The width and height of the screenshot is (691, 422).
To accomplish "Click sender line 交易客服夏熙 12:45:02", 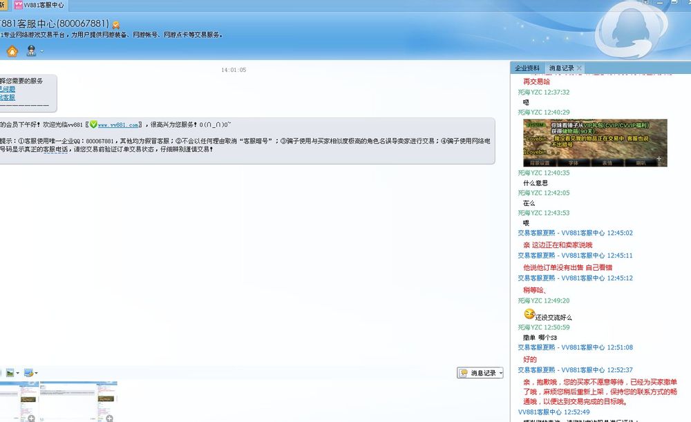I will tap(575, 233).
